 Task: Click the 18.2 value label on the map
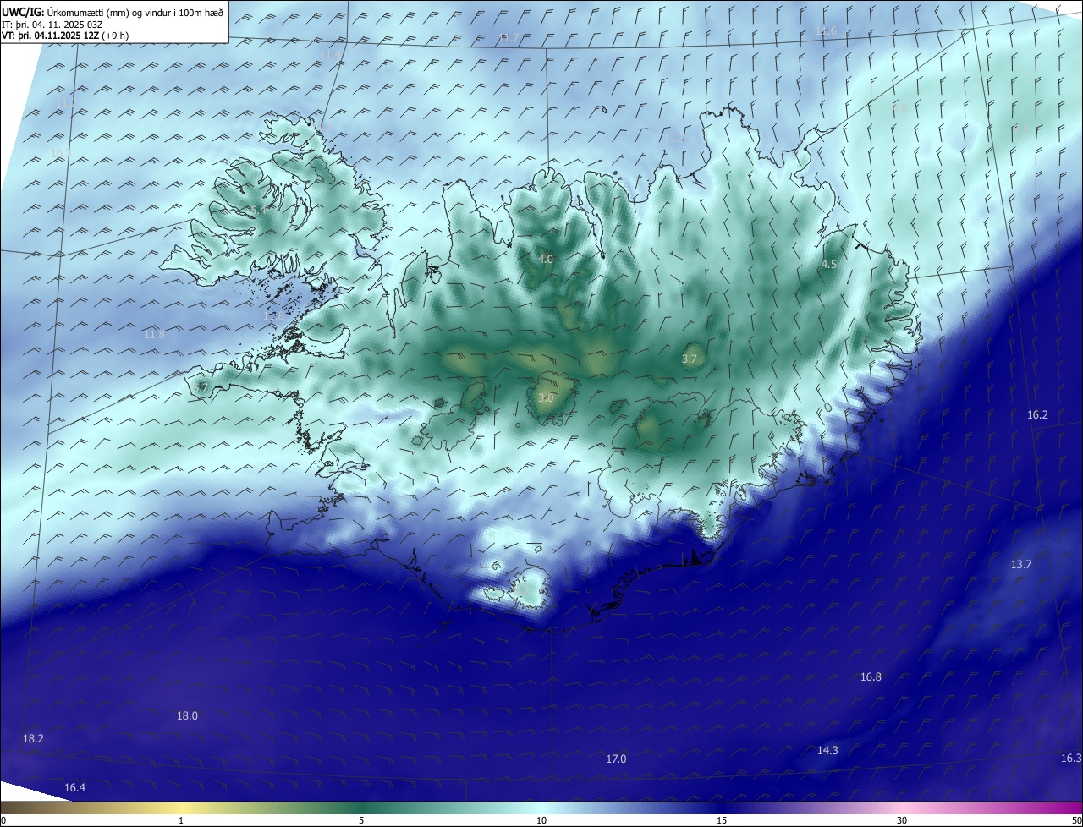click(x=33, y=739)
